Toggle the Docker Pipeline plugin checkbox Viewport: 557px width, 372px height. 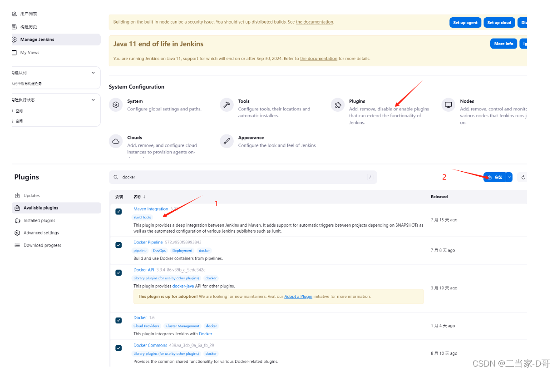[x=118, y=245]
